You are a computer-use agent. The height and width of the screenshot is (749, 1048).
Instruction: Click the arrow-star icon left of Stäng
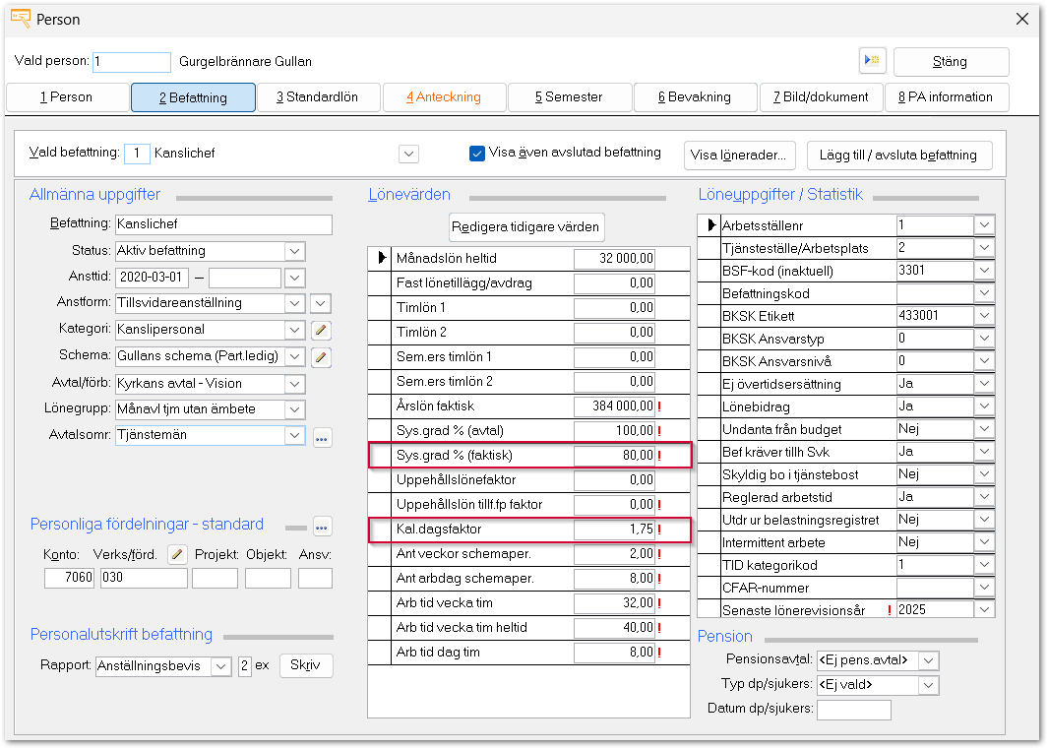pyautogui.click(x=873, y=61)
